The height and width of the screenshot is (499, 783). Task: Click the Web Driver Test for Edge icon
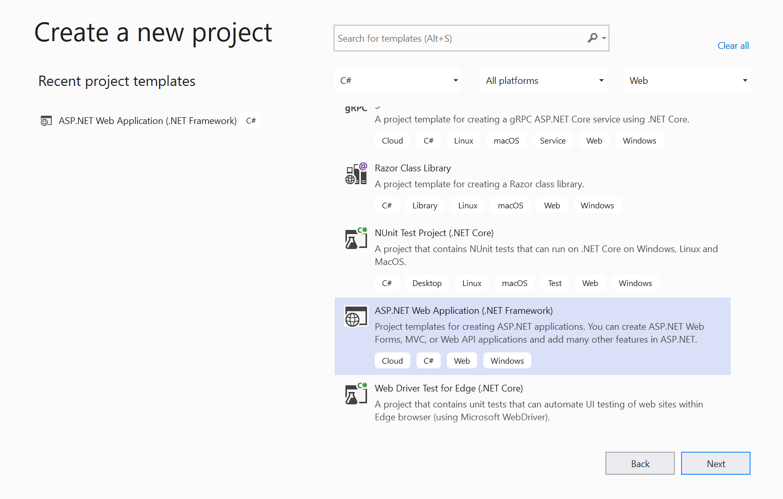click(x=356, y=394)
